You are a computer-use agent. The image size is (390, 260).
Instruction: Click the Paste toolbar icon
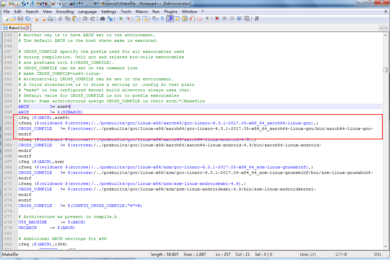pyautogui.click(x=75, y=18)
